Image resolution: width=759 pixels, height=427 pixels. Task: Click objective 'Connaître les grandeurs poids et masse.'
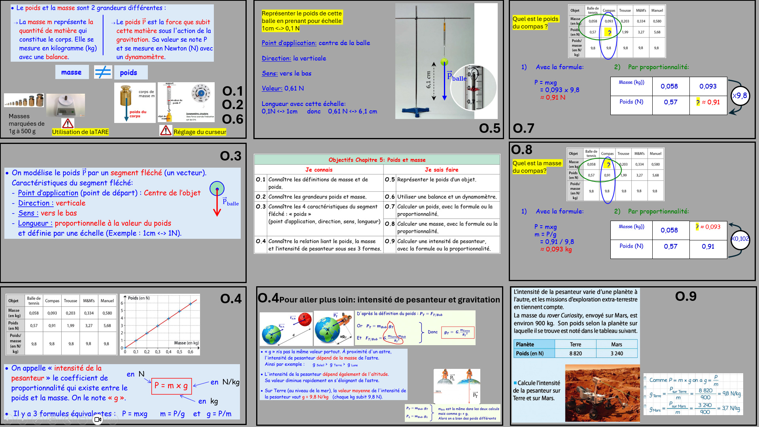click(x=317, y=197)
